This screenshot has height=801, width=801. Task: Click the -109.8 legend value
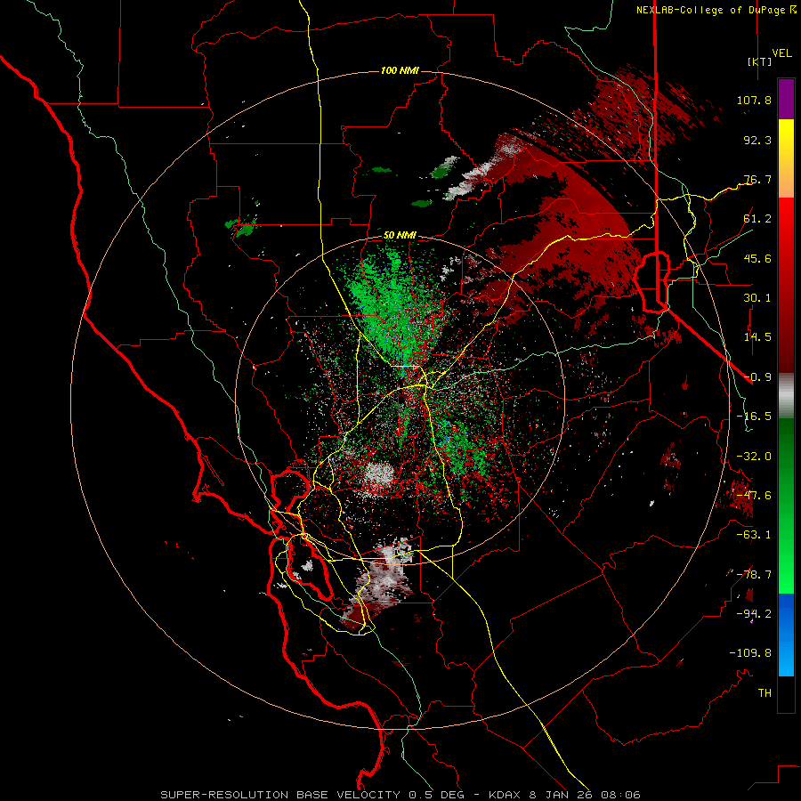750,653
